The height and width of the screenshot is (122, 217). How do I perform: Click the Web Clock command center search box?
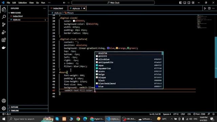pyautogui.click(x=113, y=3)
